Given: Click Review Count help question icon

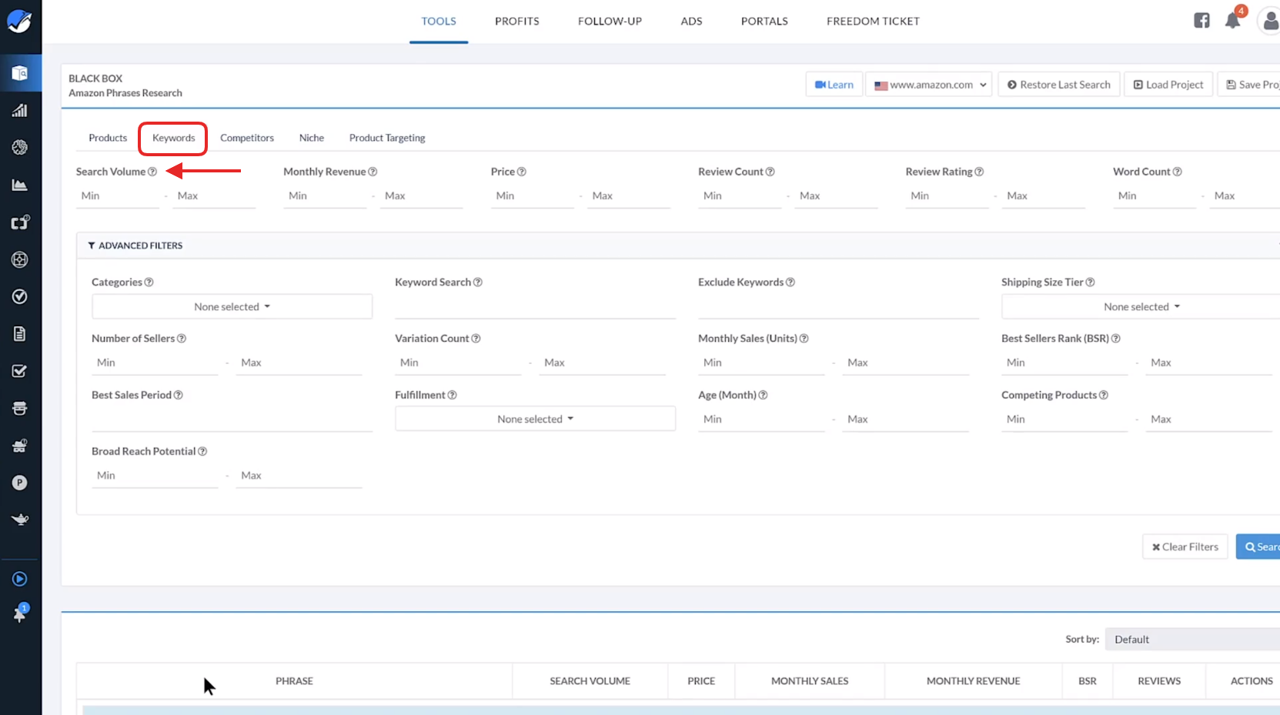Looking at the screenshot, I should [770, 172].
